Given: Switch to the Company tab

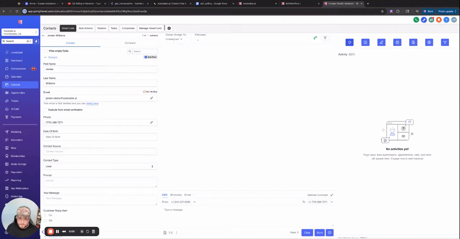Looking at the screenshot, I should click(130, 43).
